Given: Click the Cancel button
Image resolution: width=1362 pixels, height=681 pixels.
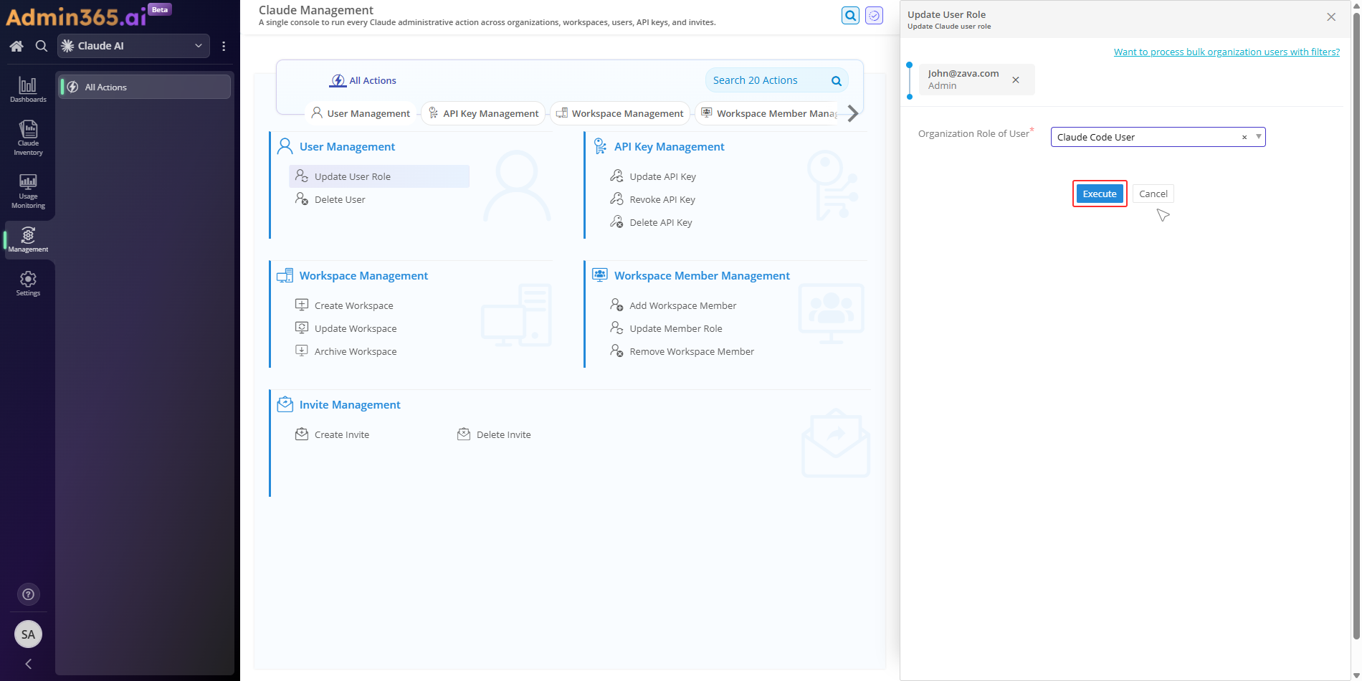Looking at the screenshot, I should coord(1153,194).
